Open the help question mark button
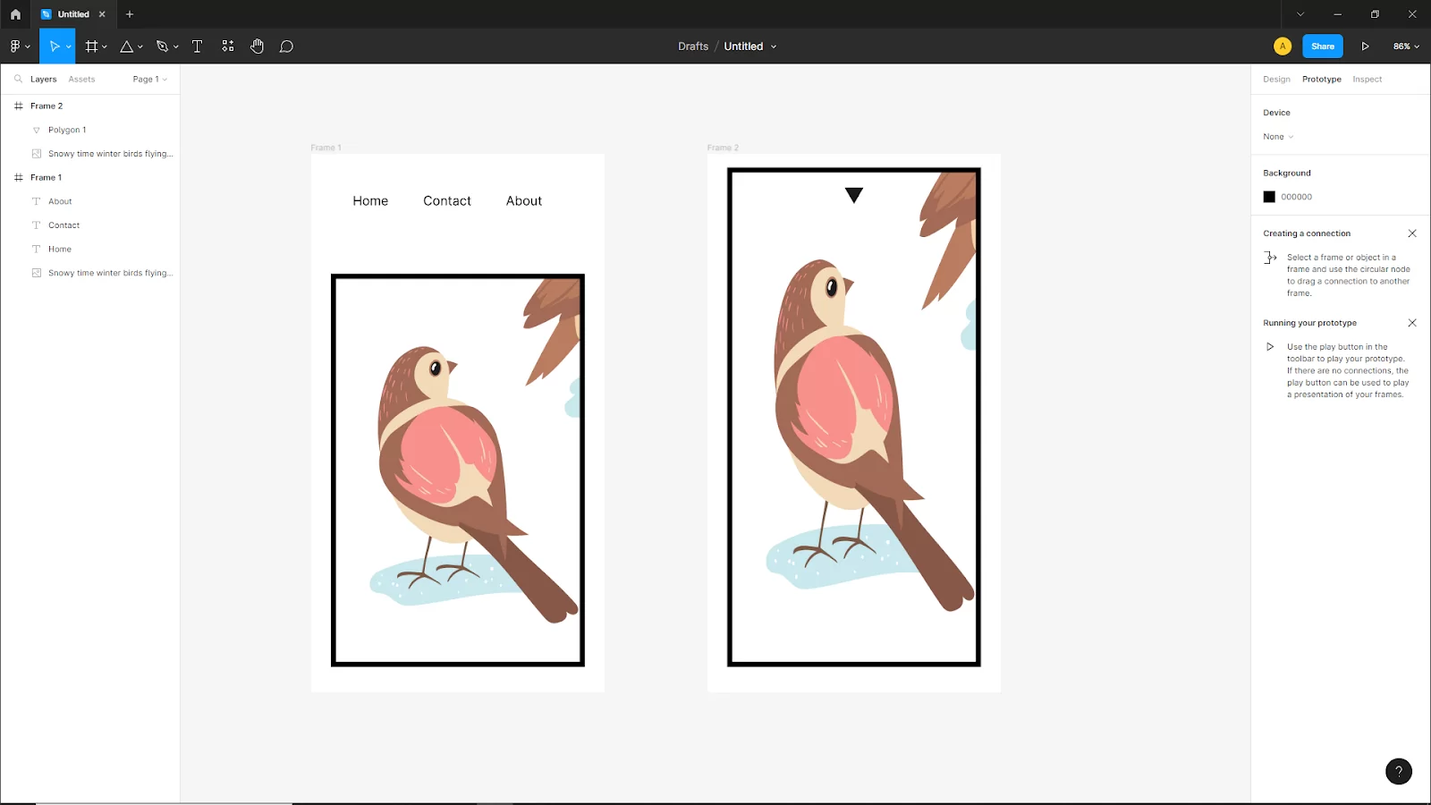Image resolution: width=1431 pixels, height=805 pixels. coord(1399,771)
